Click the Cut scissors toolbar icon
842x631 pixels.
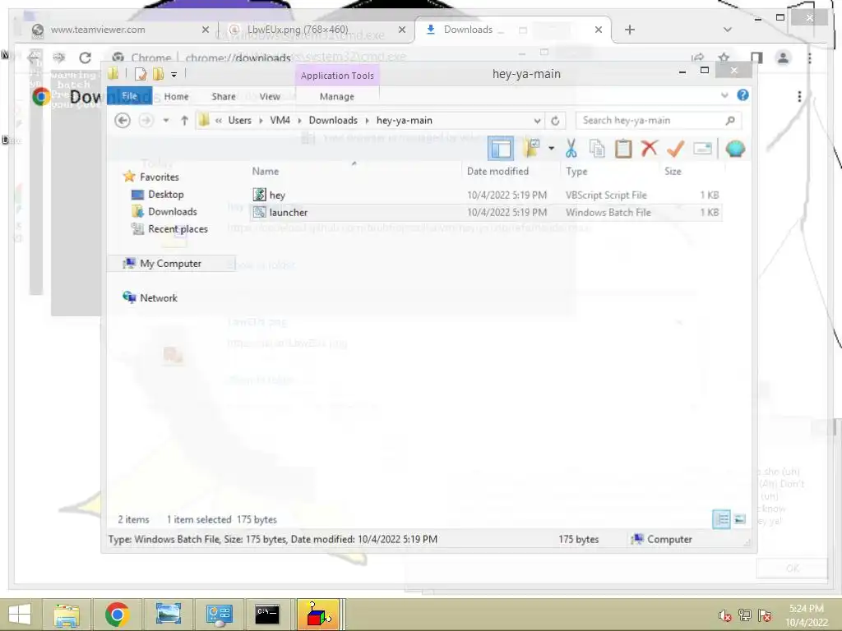tap(571, 149)
